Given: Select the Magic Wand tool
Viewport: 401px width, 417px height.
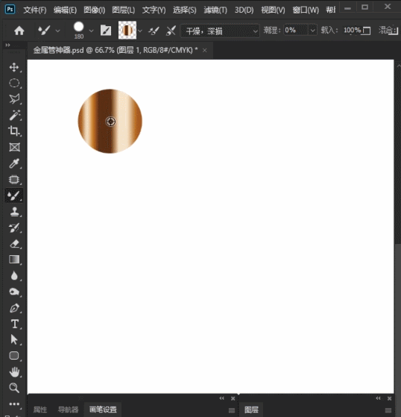Looking at the screenshot, I should pyautogui.click(x=14, y=115).
